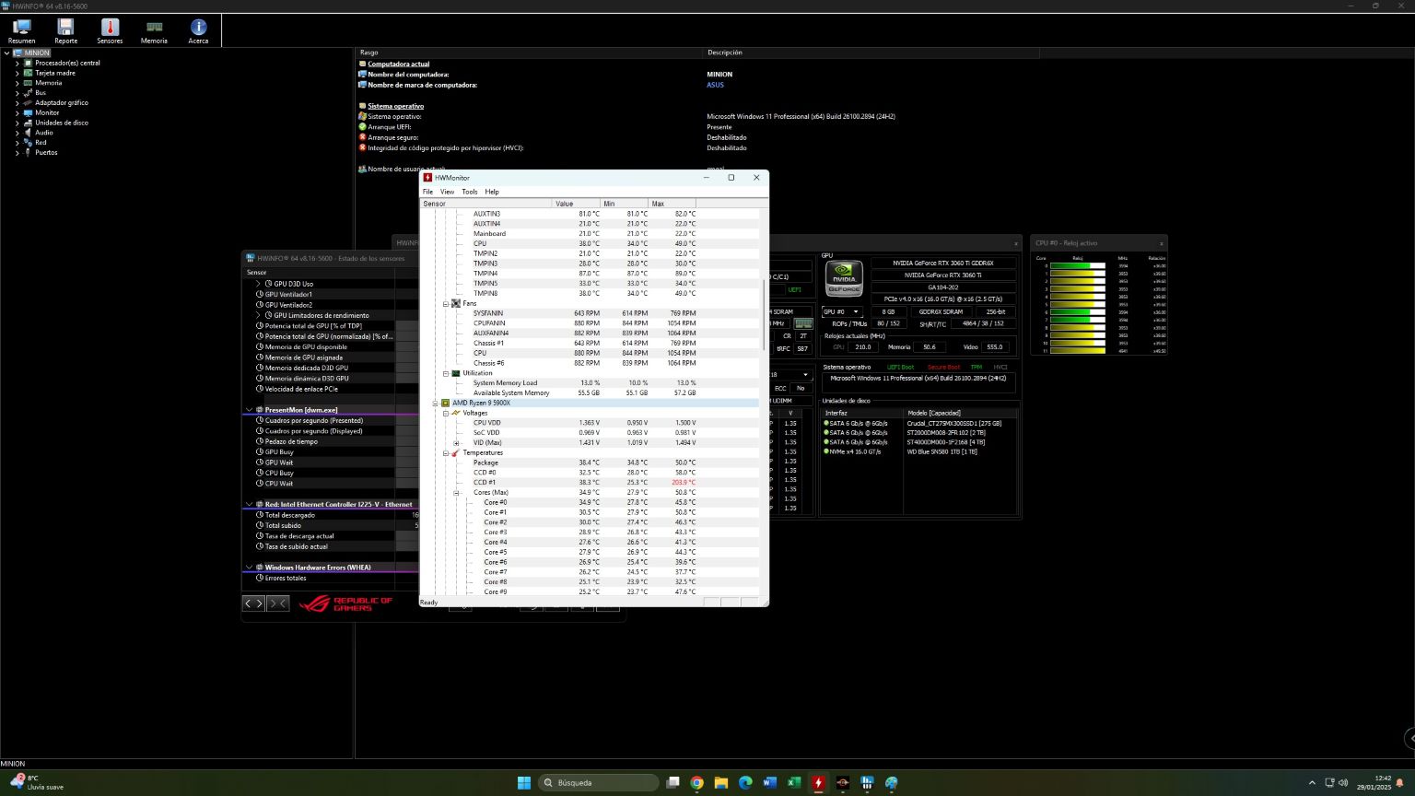This screenshot has height=796, width=1415.
Task: Click Core 0 clock usage bar
Action: (1077, 265)
